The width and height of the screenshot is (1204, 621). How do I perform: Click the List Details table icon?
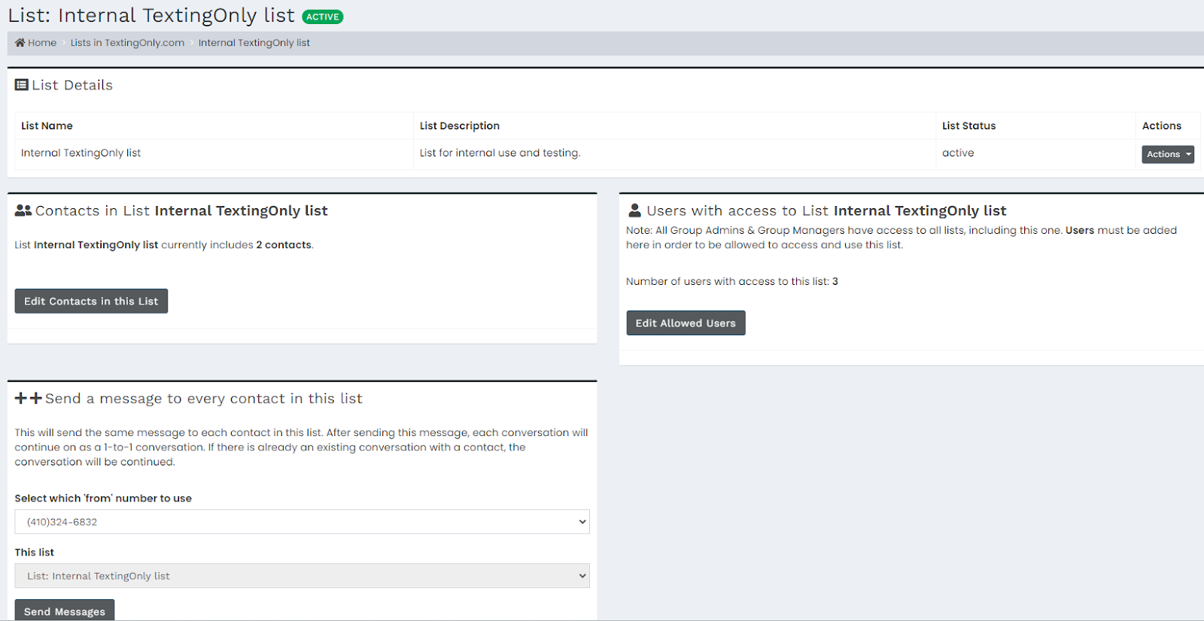[22, 85]
